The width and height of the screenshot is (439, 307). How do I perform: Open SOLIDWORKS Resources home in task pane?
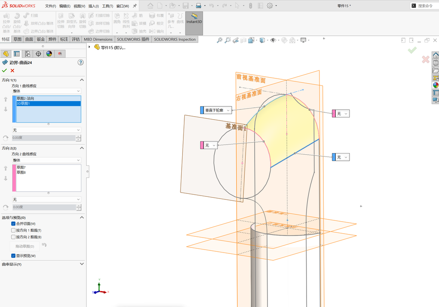pyautogui.click(x=436, y=55)
